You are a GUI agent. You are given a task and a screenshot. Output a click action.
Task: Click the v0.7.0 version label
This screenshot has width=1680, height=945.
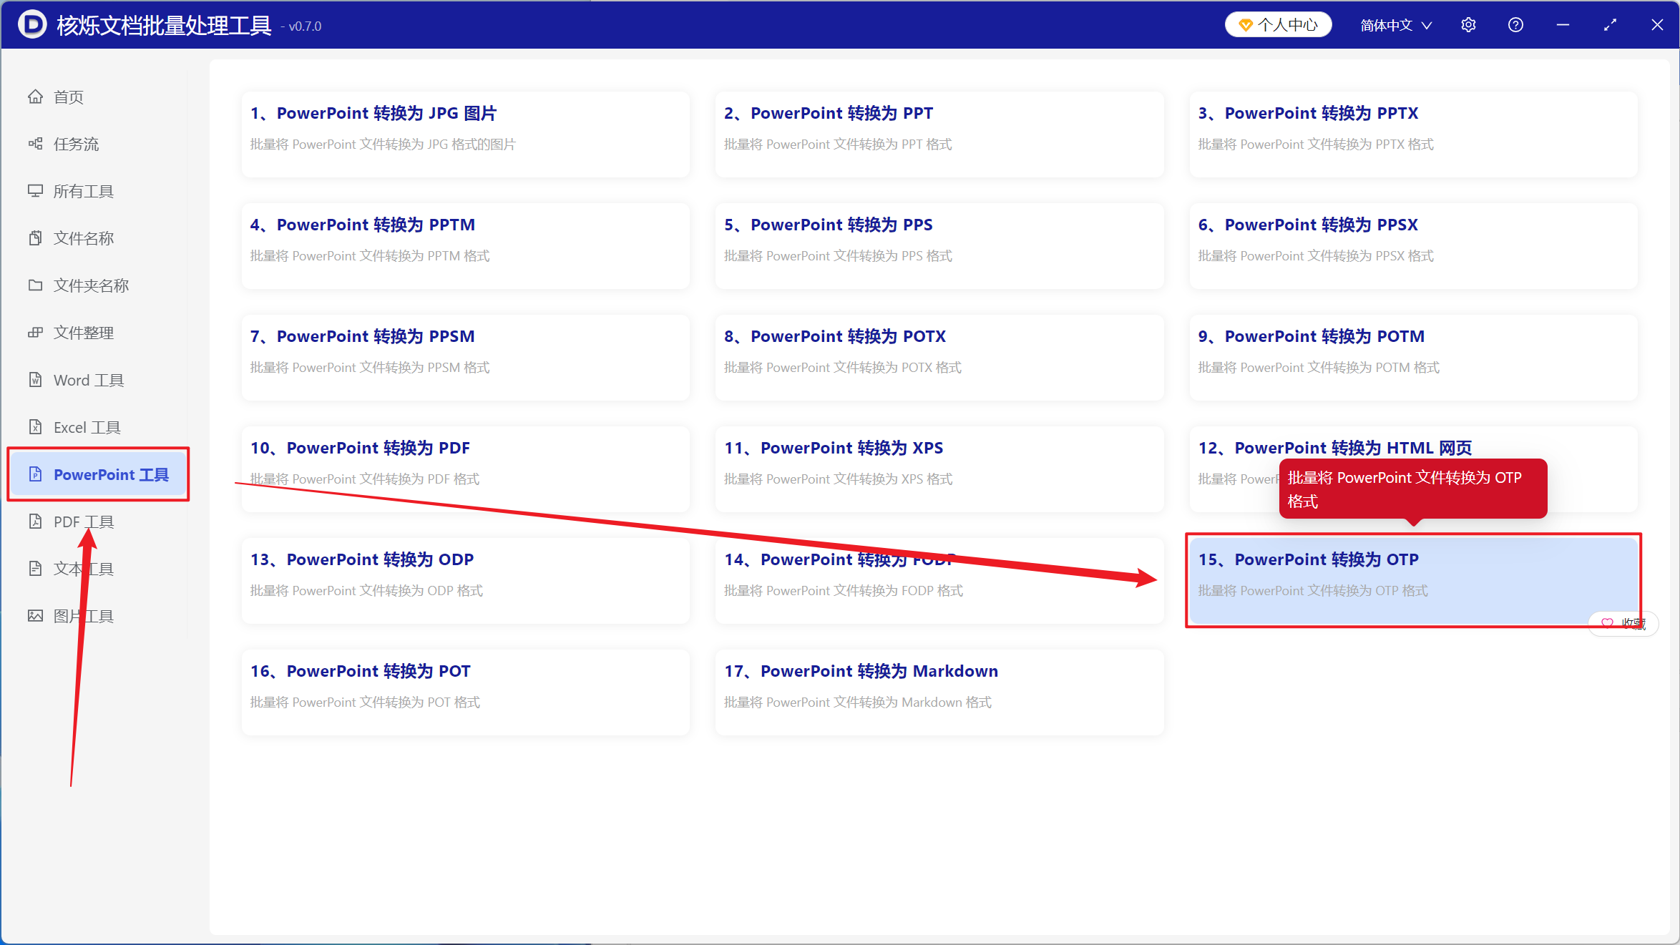pos(305,26)
